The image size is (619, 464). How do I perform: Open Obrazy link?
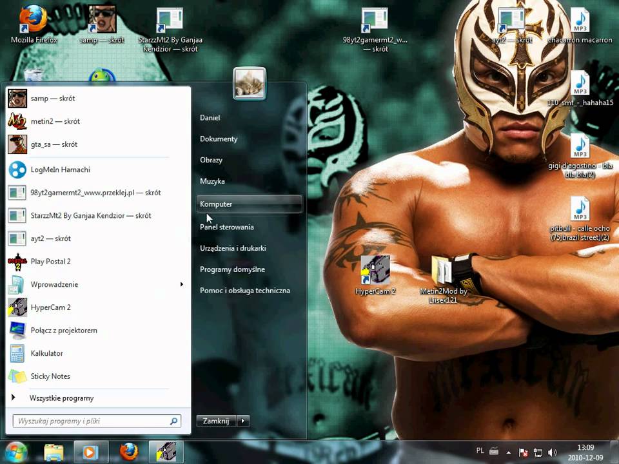coord(250,160)
